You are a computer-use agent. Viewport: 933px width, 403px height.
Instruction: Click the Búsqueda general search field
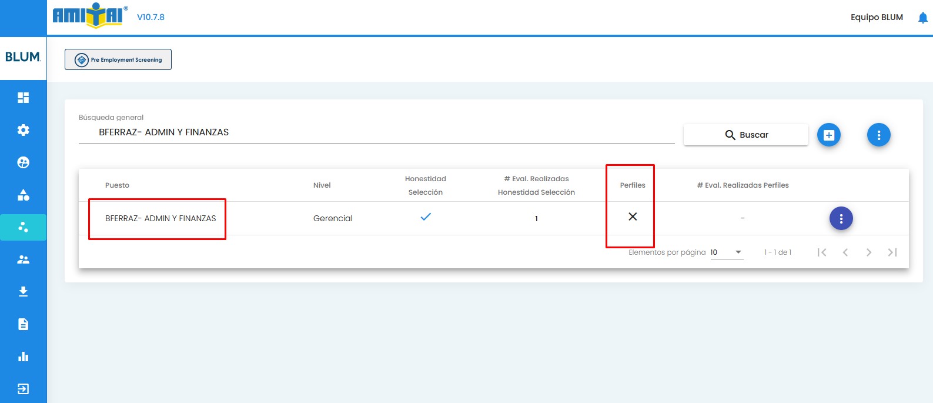376,132
